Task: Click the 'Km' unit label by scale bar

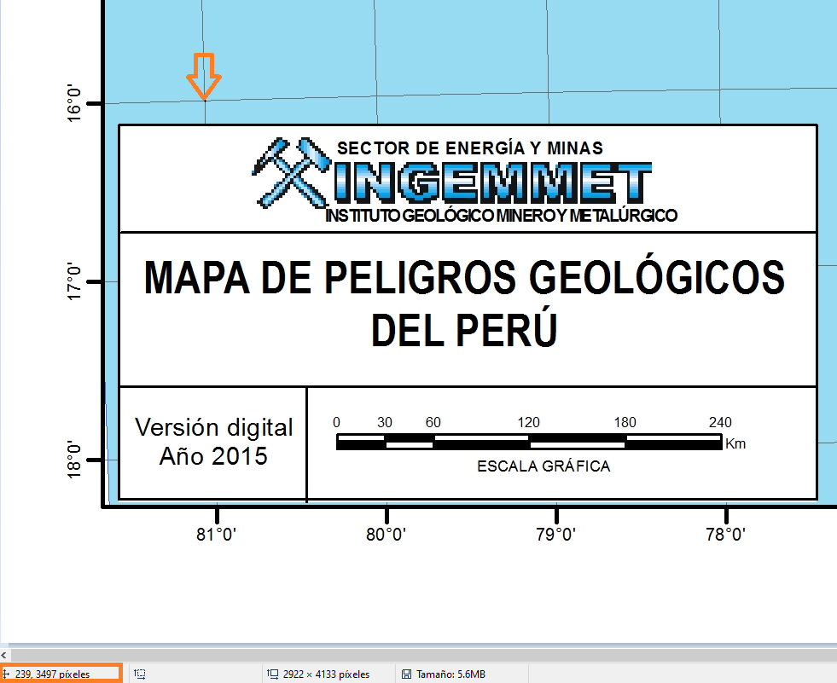Action: point(735,443)
